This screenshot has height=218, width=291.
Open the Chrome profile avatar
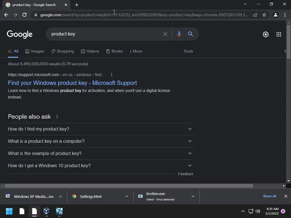click(276, 15)
